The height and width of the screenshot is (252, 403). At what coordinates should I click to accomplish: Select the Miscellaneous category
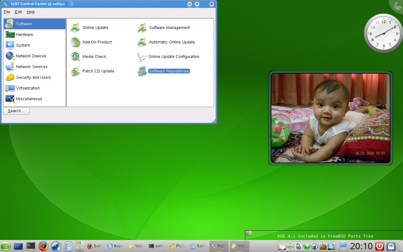click(35, 99)
